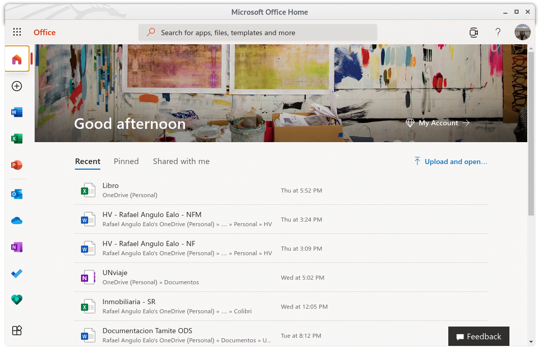This screenshot has height=351, width=540.
Task: Open the app launcher grid icon
Action: click(x=17, y=32)
